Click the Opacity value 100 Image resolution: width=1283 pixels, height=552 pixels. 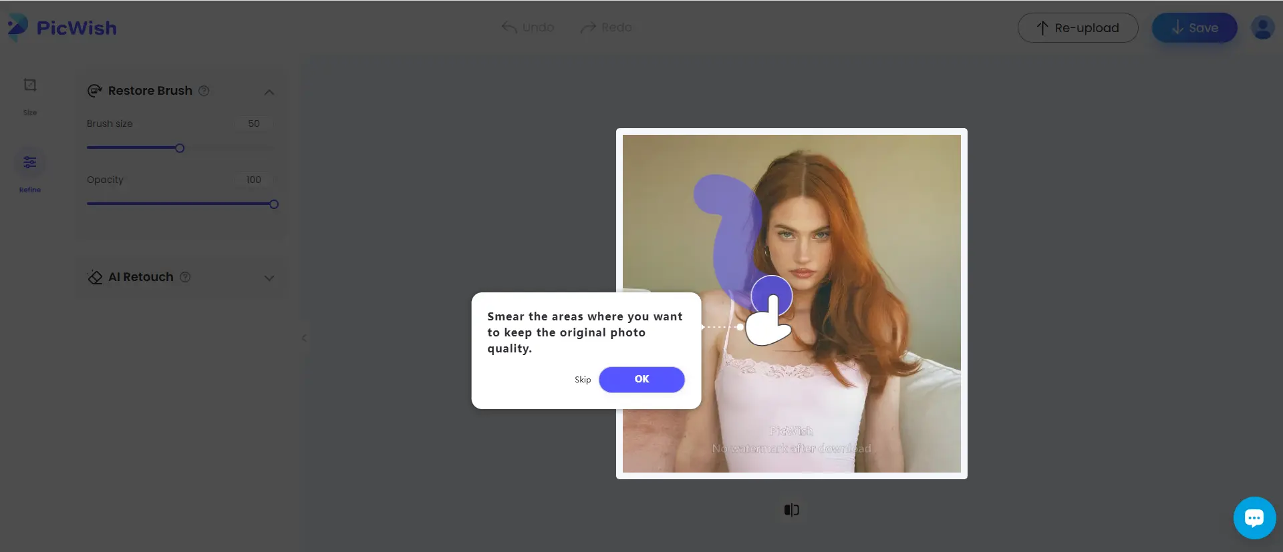[x=254, y=180]
